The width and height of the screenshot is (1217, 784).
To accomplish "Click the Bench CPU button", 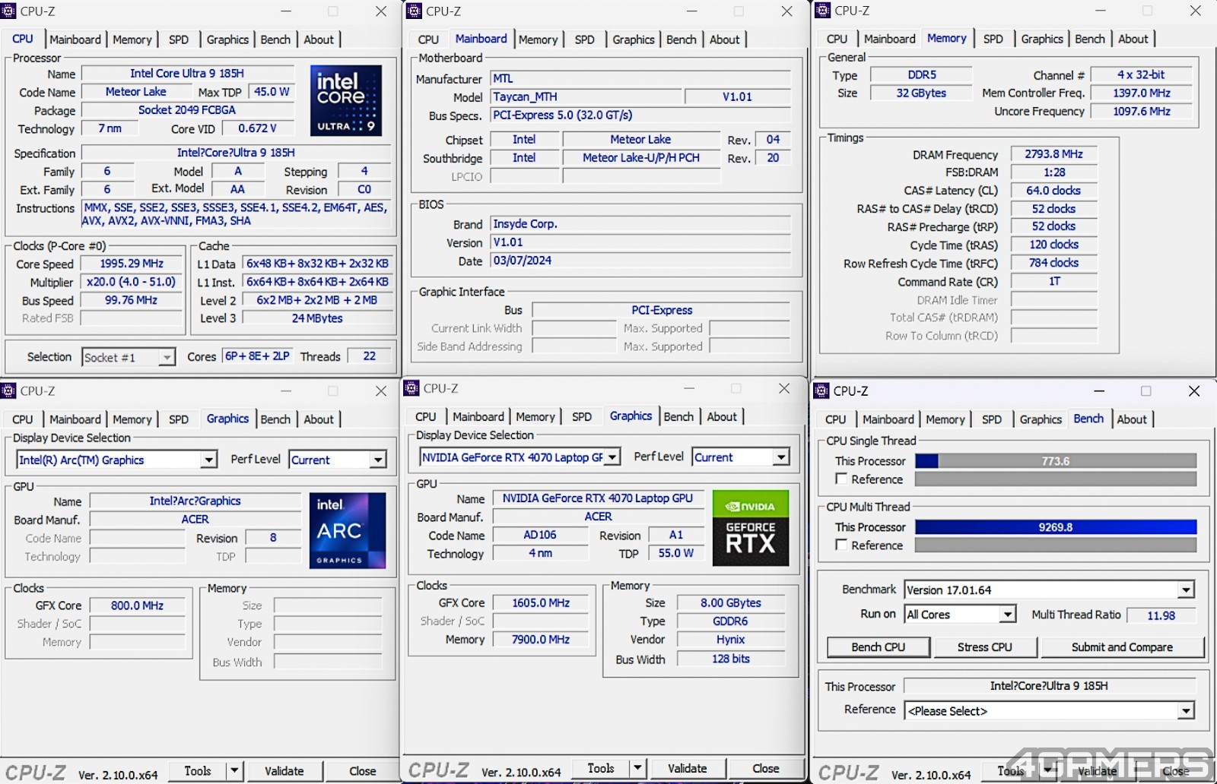I will click(878, 647).
